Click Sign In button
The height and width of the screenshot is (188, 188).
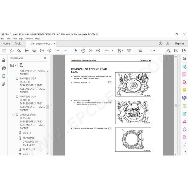(179, 44)
